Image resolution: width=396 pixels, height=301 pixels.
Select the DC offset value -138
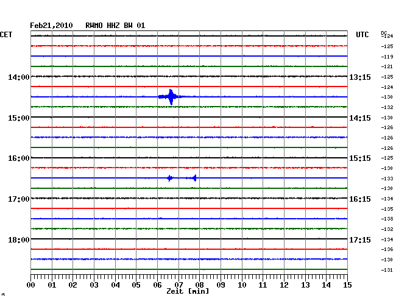click(387, 219)
